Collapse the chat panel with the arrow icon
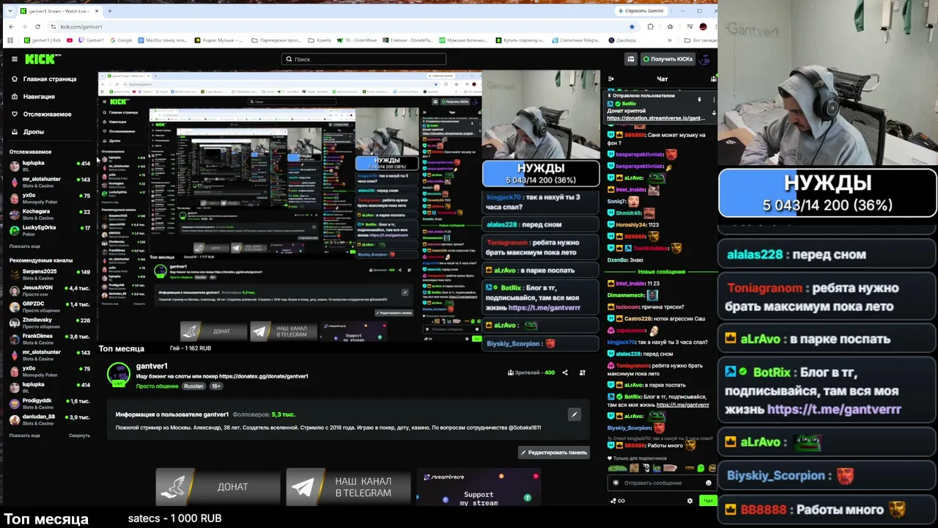 (611, 78)
